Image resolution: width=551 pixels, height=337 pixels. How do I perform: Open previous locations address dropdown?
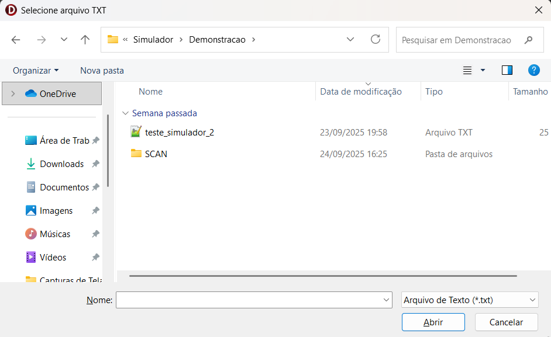coord(350,39)
